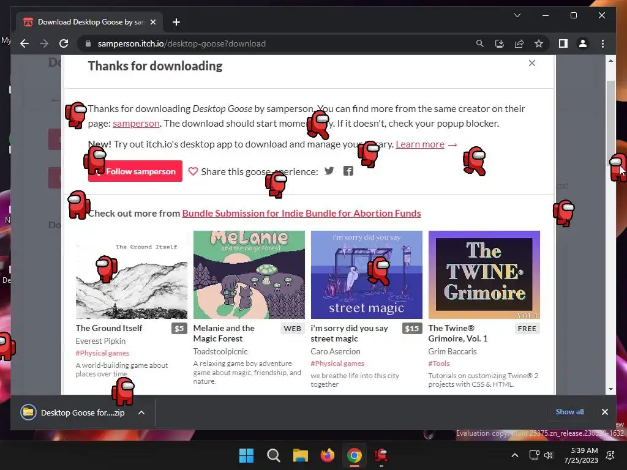Open Bundle Submission for Abortion Funds link

tap(301, 214)
